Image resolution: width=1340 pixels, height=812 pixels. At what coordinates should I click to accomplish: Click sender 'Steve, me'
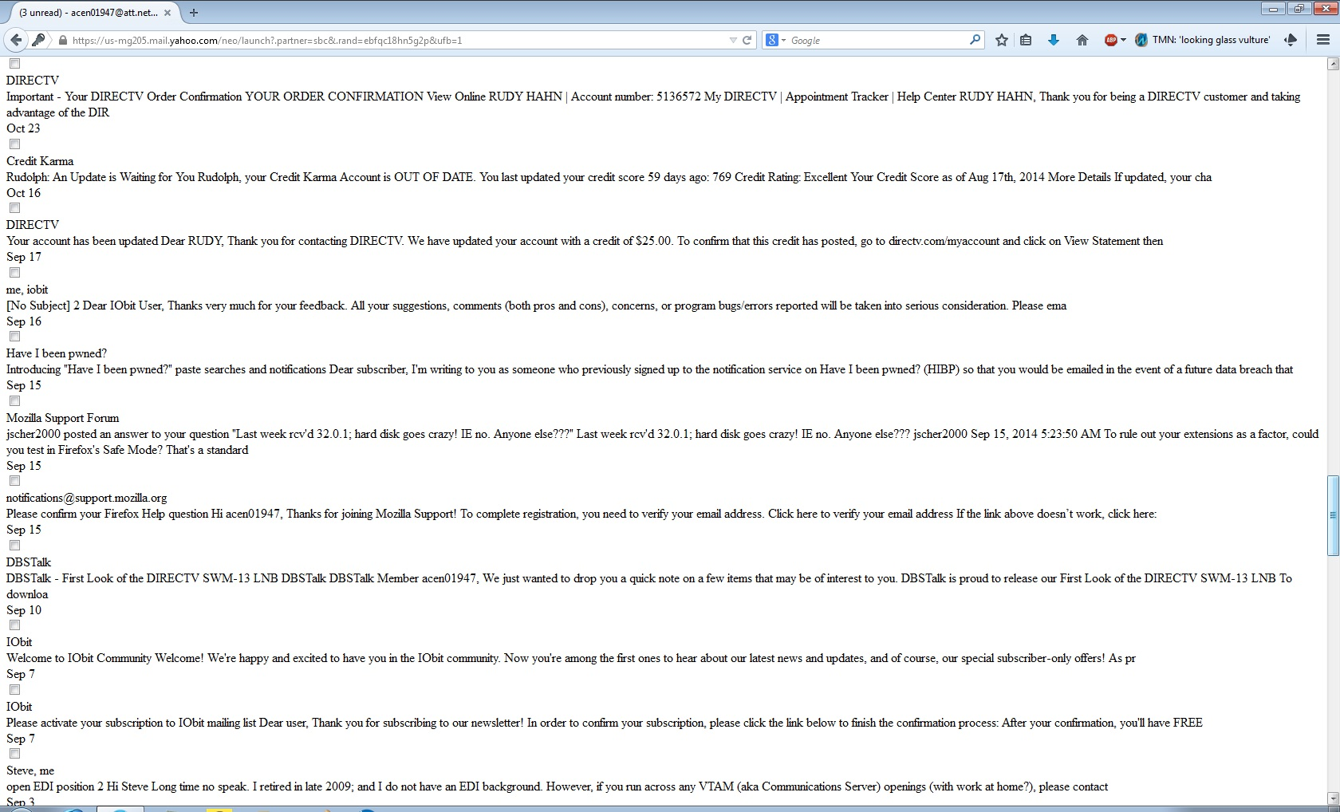30,771
